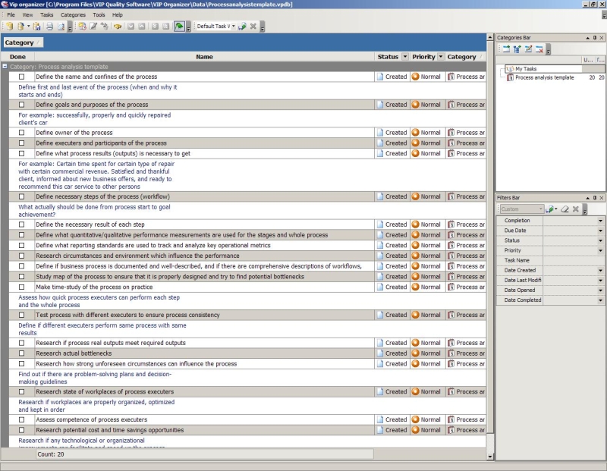The image size is (607, 471).
Task: Check Done for 'Make time-study of the process'
Action: (22, 287)
